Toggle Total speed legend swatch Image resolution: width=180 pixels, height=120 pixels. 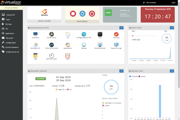[x=103, y=103]
